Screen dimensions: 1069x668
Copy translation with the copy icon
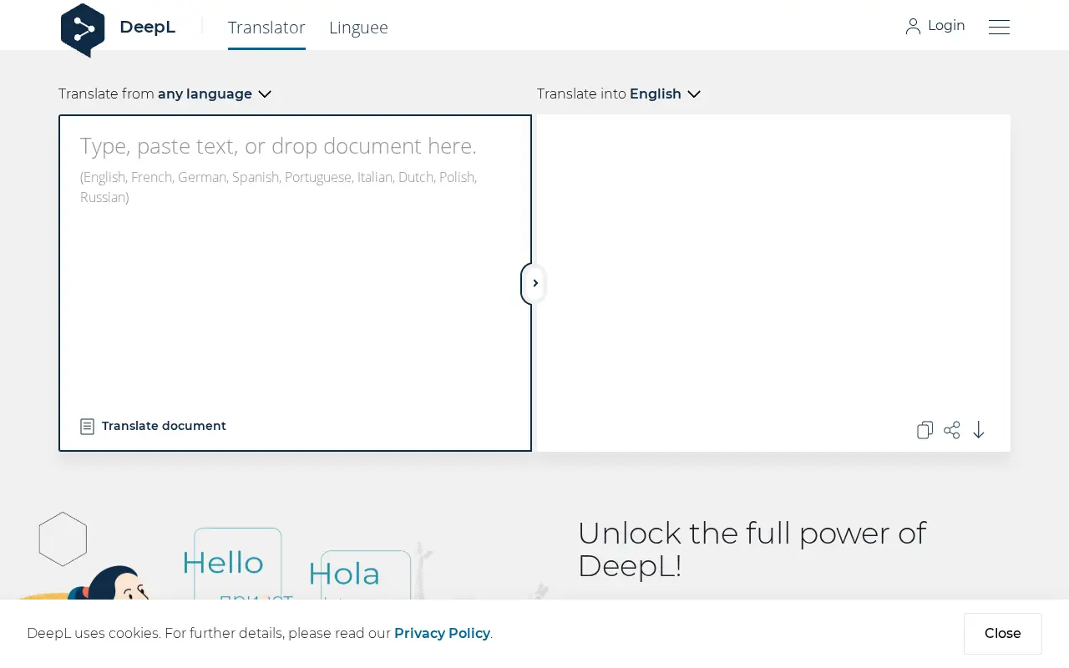click(x=925, y=430)
